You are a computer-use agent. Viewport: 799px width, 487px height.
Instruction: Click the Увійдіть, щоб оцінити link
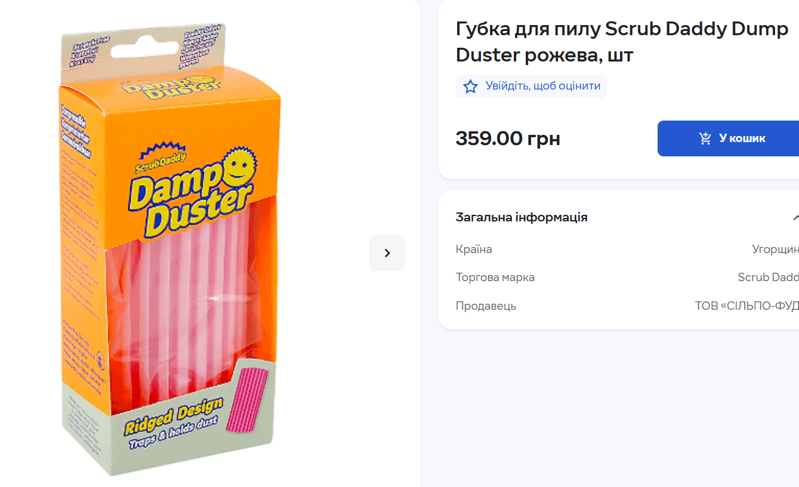[542, 86]
